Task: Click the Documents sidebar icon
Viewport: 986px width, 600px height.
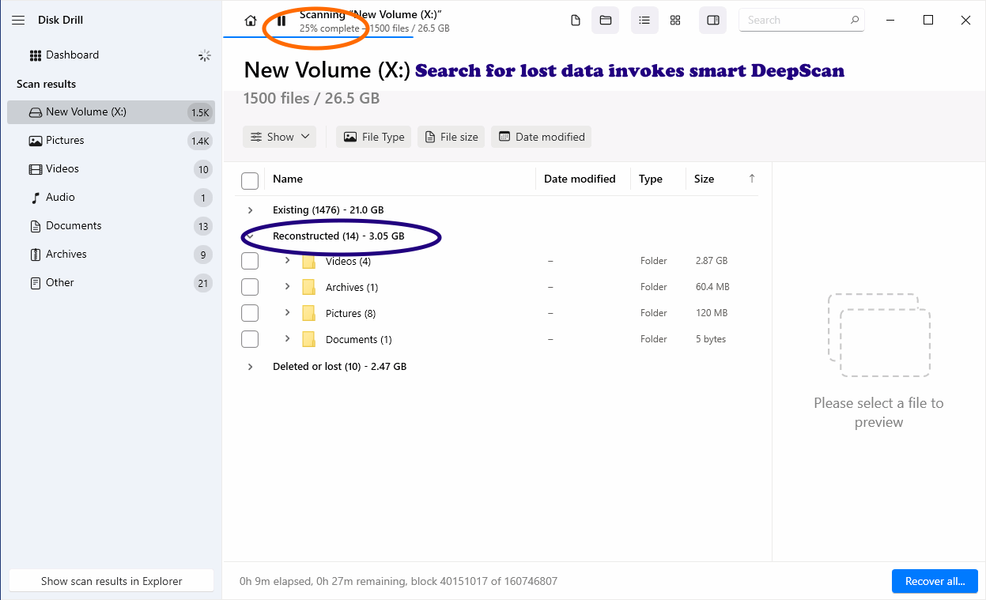Action: click(35, 226)
